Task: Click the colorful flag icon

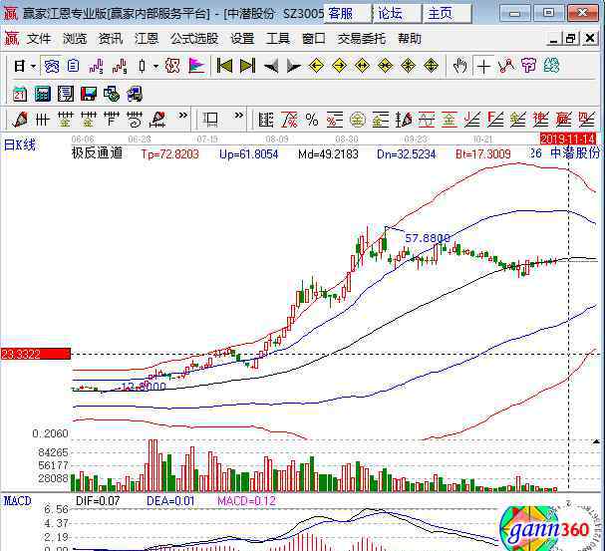Action: pyautogui.click(x=196, y=66)
